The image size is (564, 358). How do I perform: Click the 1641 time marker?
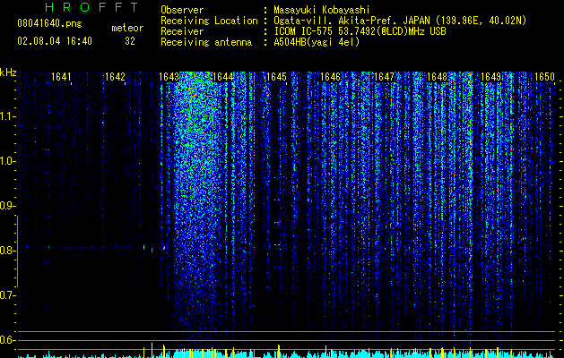[x=61, y=77]
